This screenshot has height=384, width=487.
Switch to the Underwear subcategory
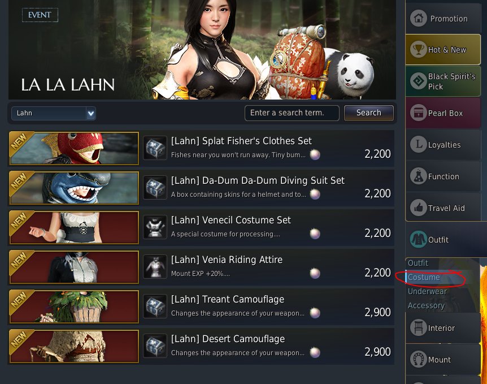coord(427,291)
